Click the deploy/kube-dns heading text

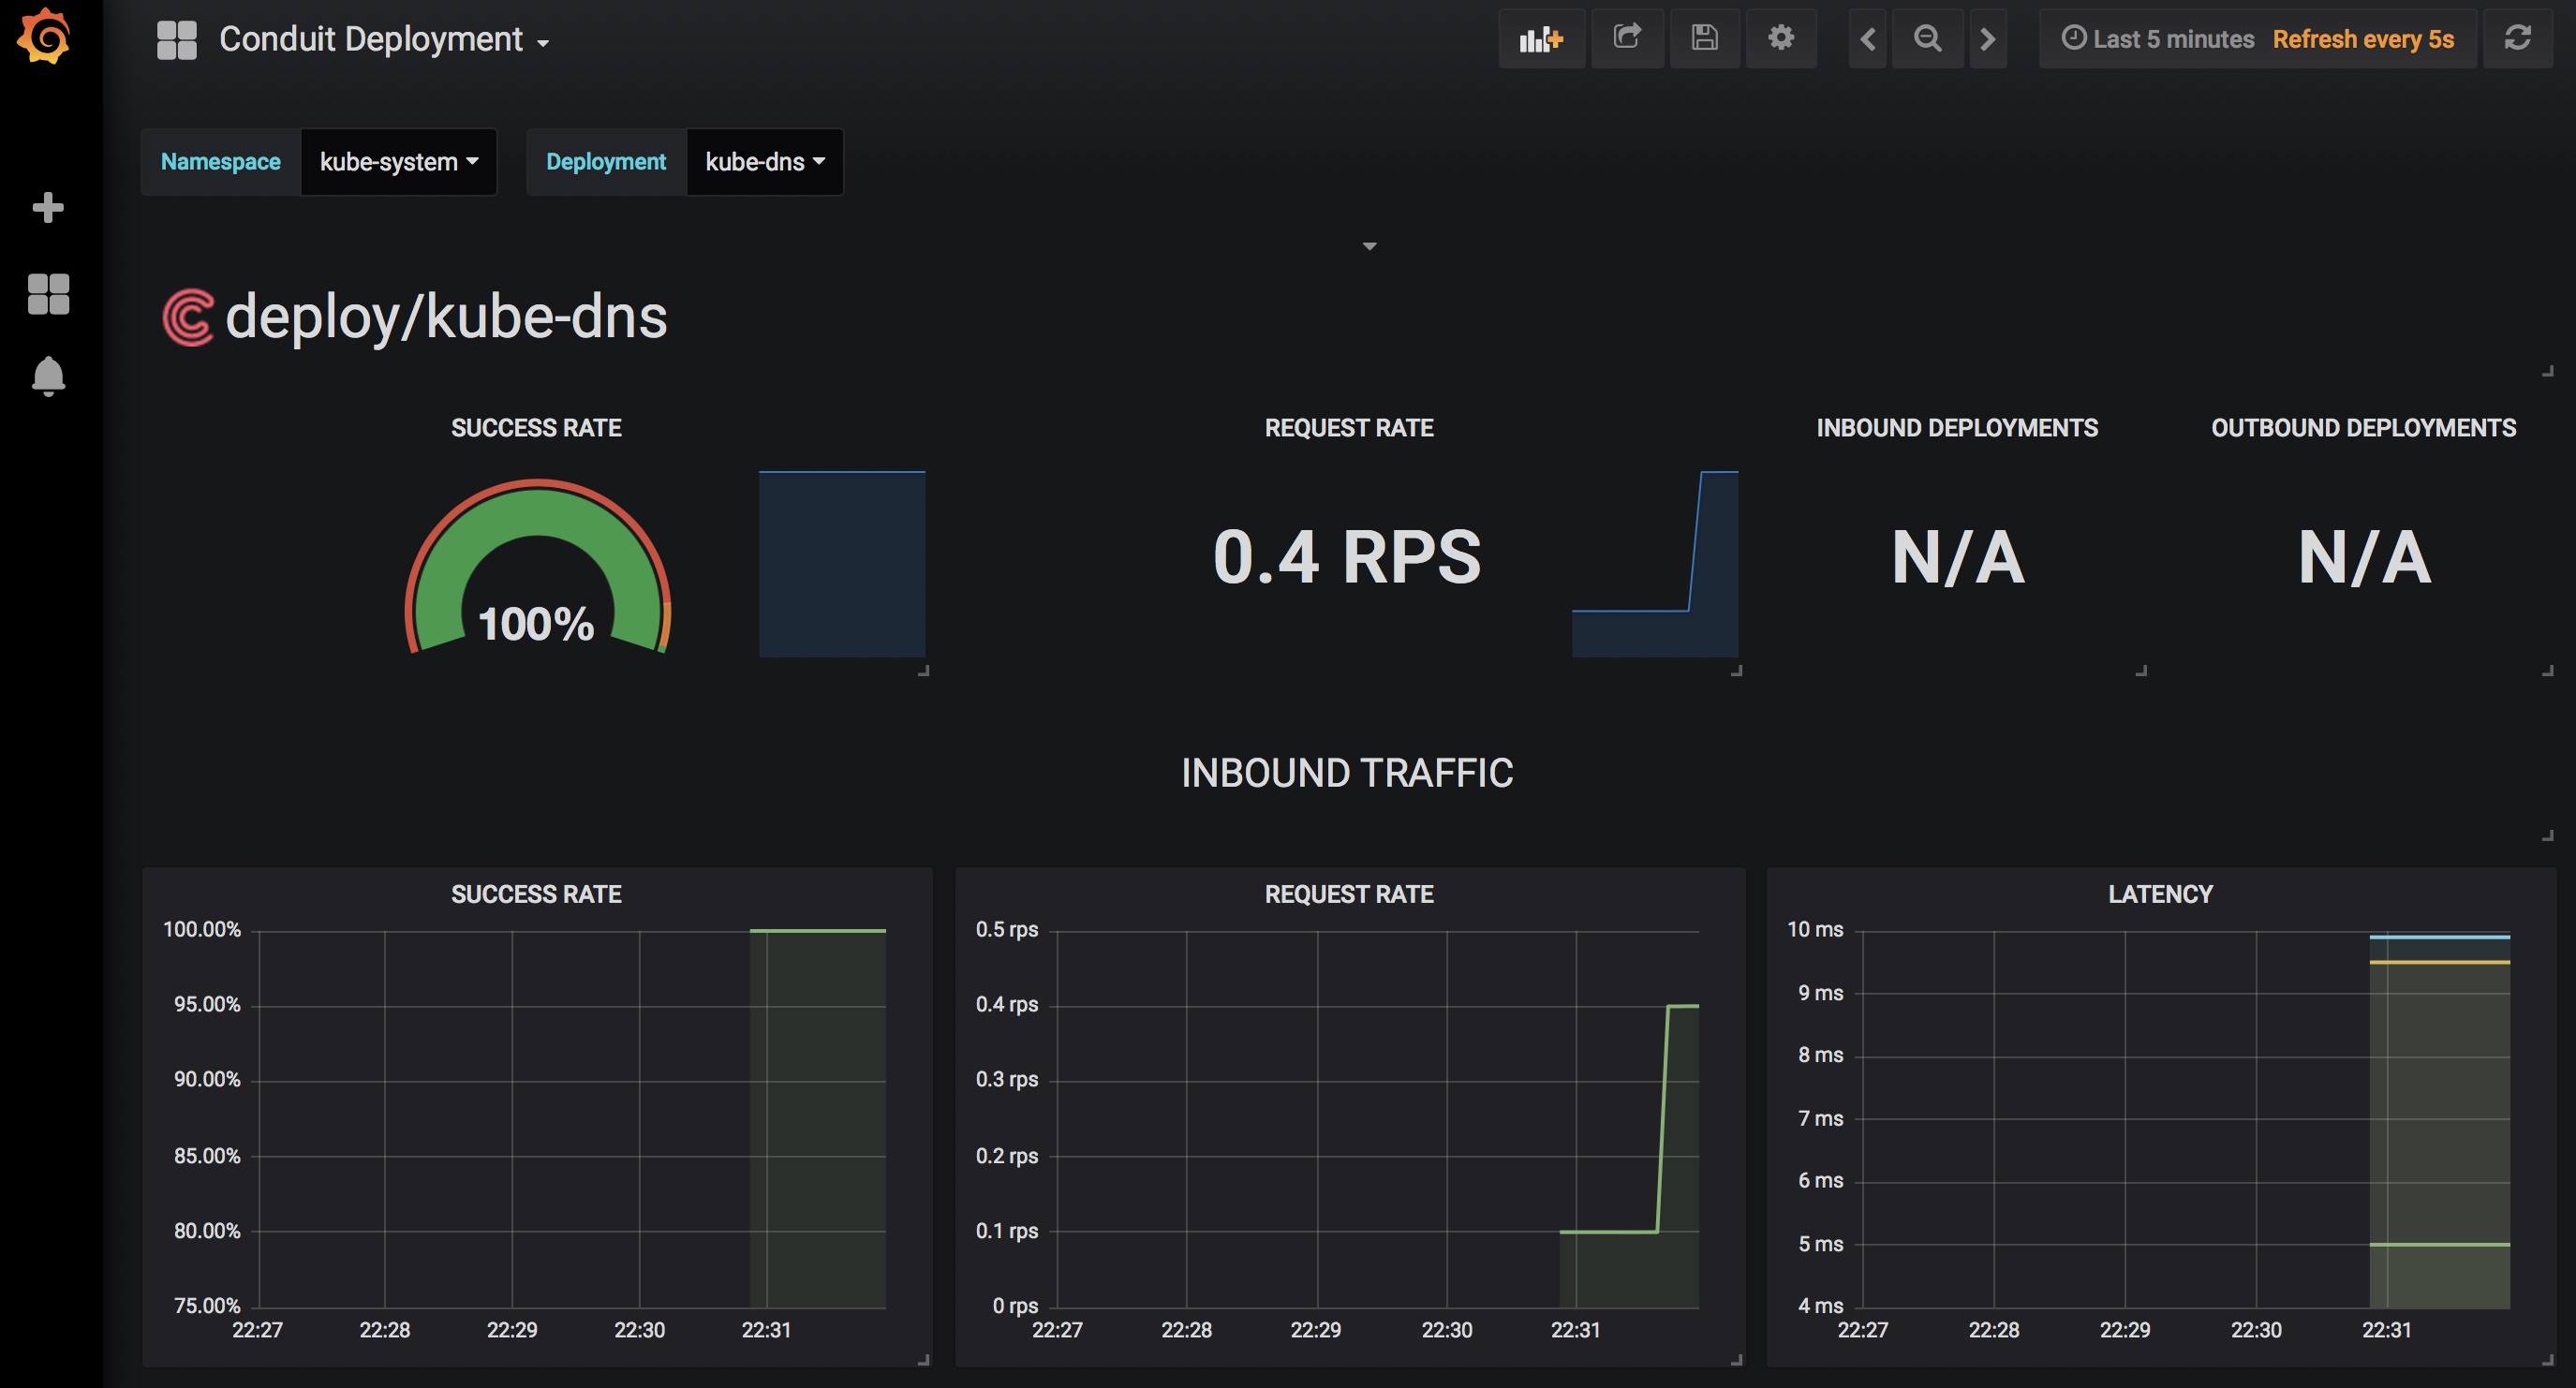click(446, 318)
